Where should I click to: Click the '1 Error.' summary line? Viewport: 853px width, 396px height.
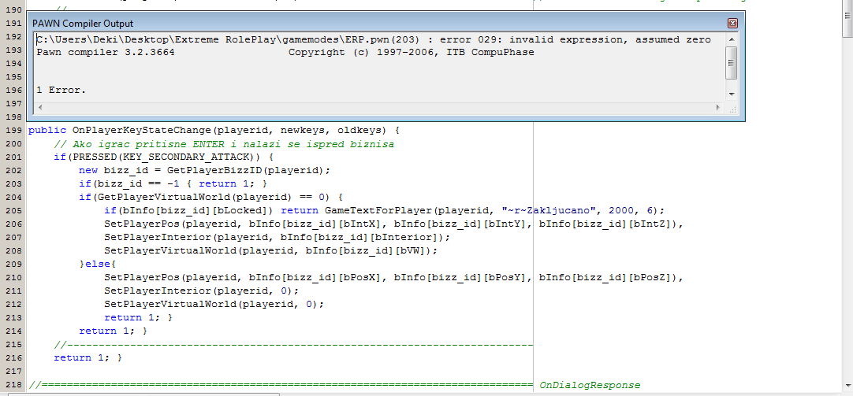(61, 90)
